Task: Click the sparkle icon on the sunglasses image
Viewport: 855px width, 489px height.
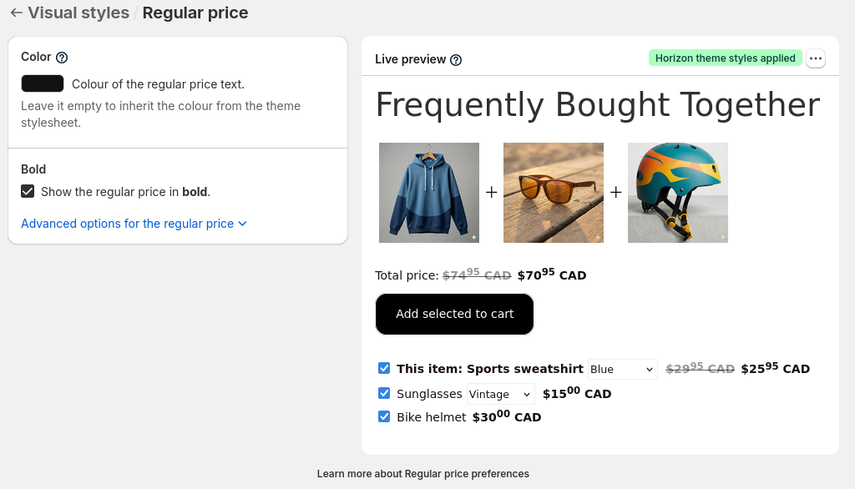Action: click(598, 238)
